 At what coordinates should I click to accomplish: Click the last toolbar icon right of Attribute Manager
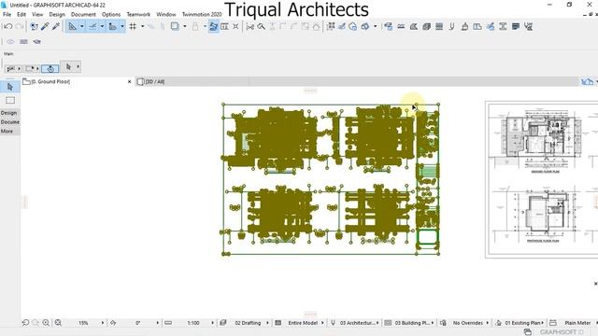pyautogui.click(x=528, y=26)
